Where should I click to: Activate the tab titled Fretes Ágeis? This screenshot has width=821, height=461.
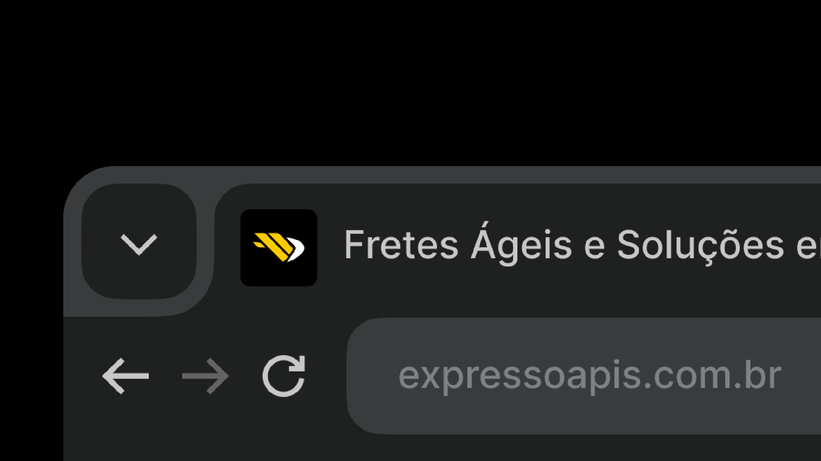pyautogui.click(x=556, y=245)
